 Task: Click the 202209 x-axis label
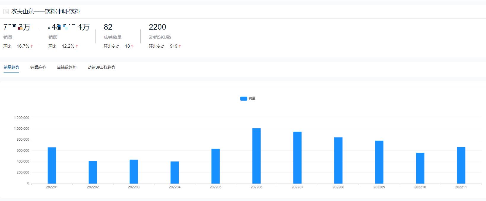[x=379, y=187]
